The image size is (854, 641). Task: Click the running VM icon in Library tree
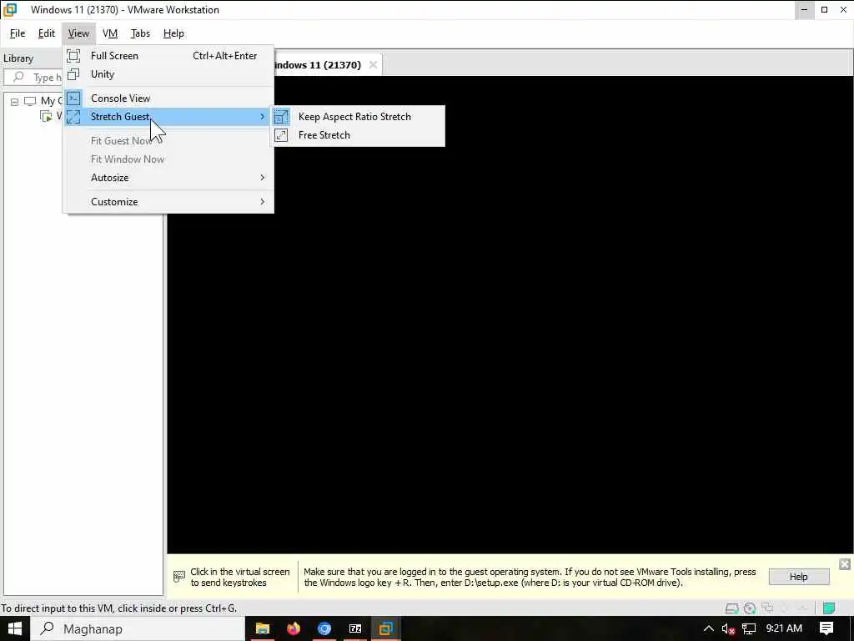coord(47,116)
